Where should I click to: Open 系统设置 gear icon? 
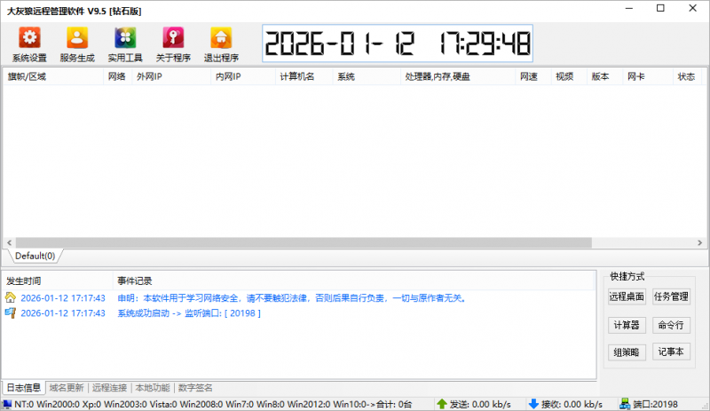29,37
